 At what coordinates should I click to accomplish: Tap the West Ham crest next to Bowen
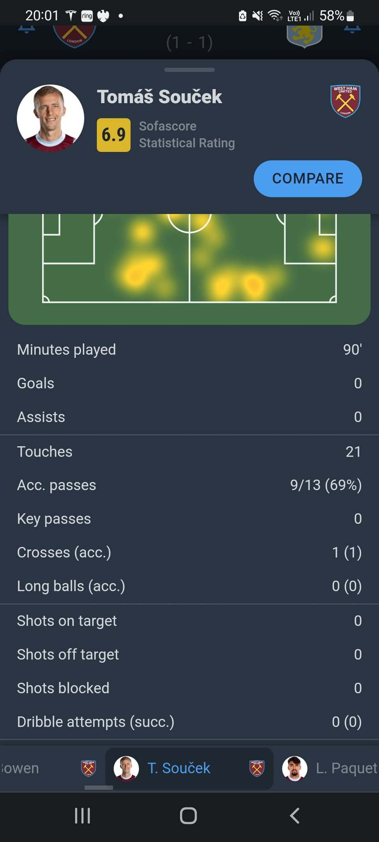pyautogui.click(x=88, y=768)
